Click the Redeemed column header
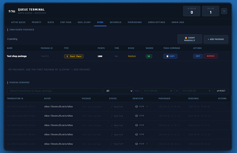The height and width of the screenshot is (153, 237). (x=193, y=99)
